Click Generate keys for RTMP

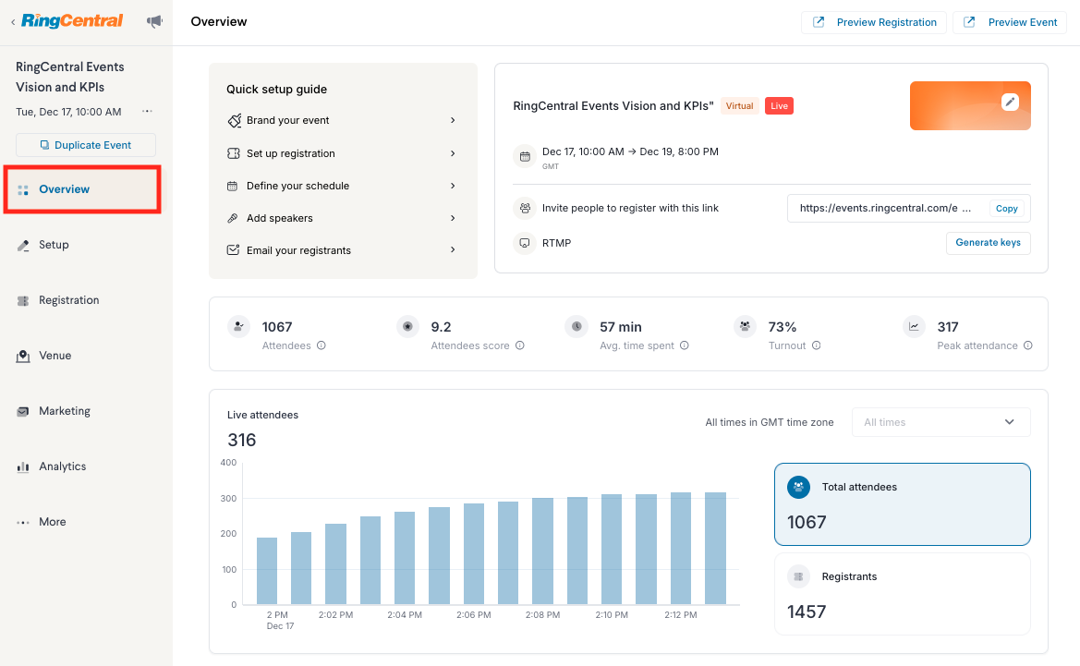click(x=988, y=243)
